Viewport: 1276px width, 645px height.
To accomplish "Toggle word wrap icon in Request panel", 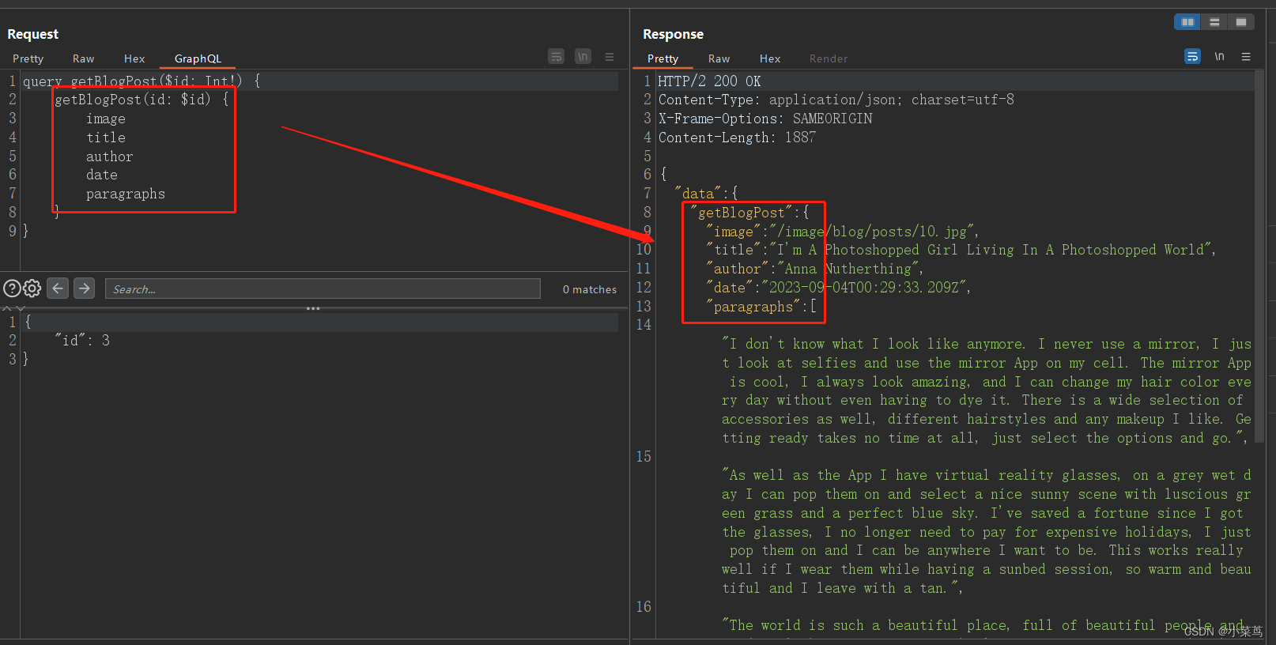I will (557, 56).
